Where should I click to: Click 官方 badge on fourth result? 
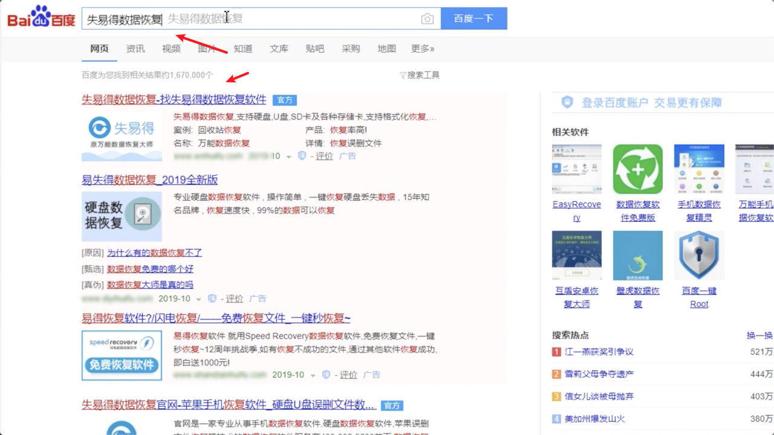[x=392, y=405]
